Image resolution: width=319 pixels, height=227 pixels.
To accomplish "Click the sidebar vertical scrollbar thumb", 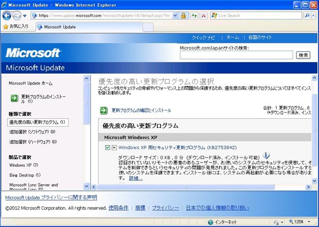I will pos(86,103).
